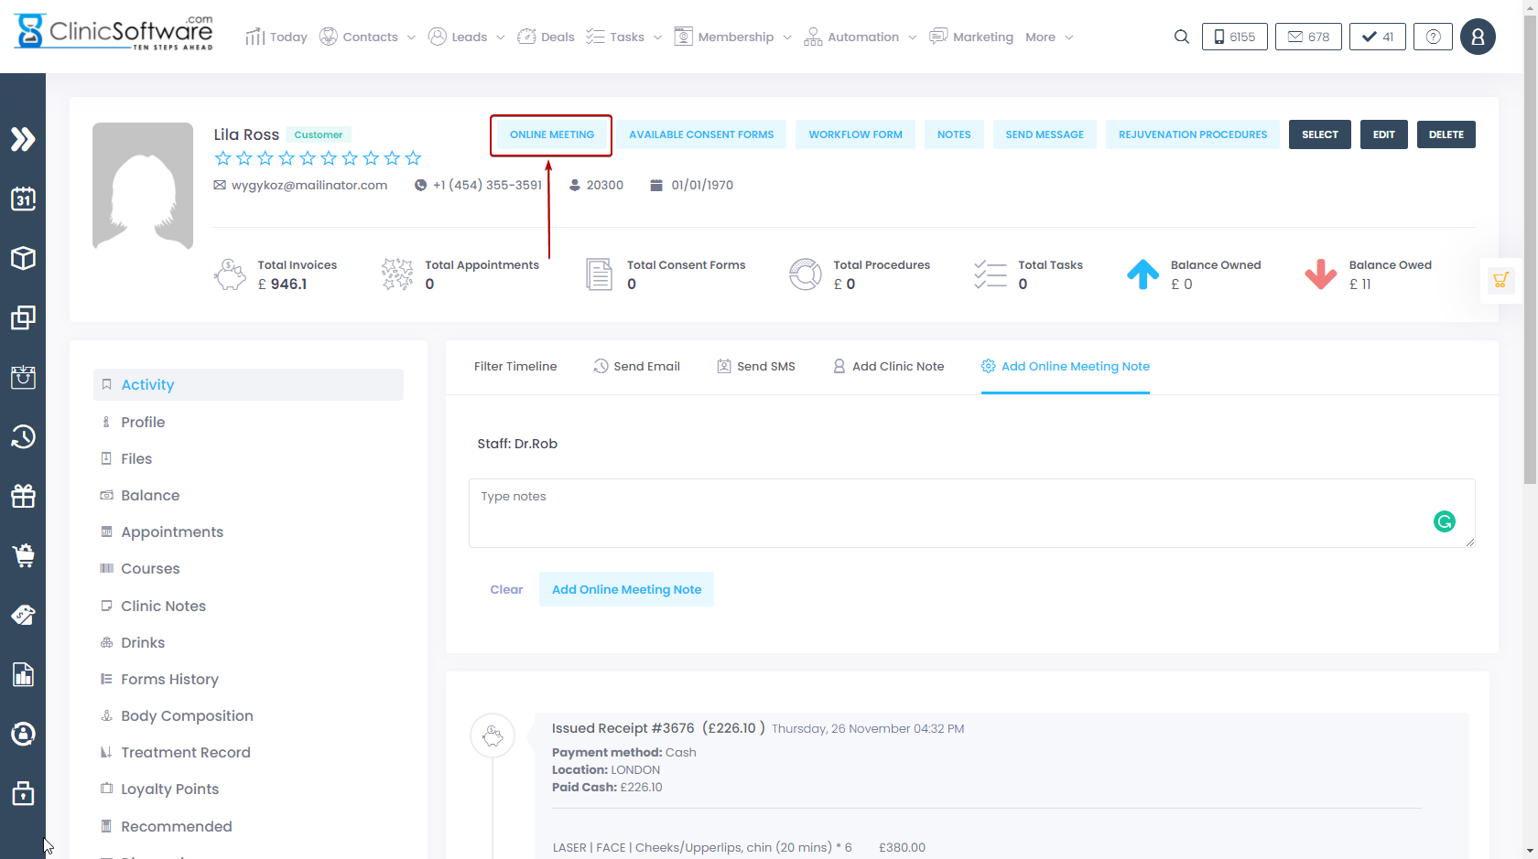Image resolution: width=1538 pixels, height=859 pixels.
Task: Click the help question mark icon
Action: click(x=1433, y=37)
